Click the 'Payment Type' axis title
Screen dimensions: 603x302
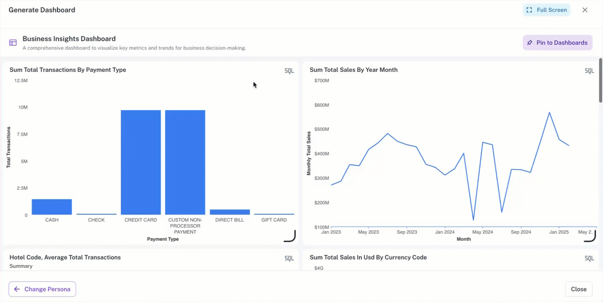[x=163, y=239]
